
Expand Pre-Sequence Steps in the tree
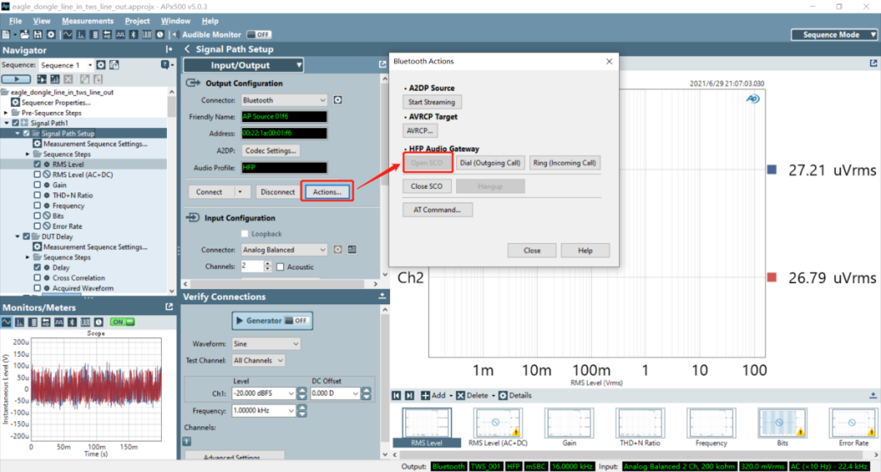pos(6,113)
